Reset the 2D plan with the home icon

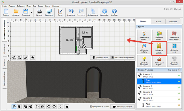click(x=33, y=57)
